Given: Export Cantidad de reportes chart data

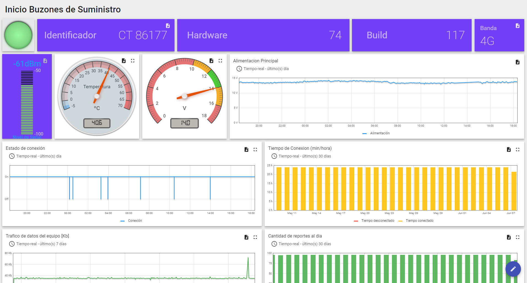Looking at the screenshot, I should point(509,237).
